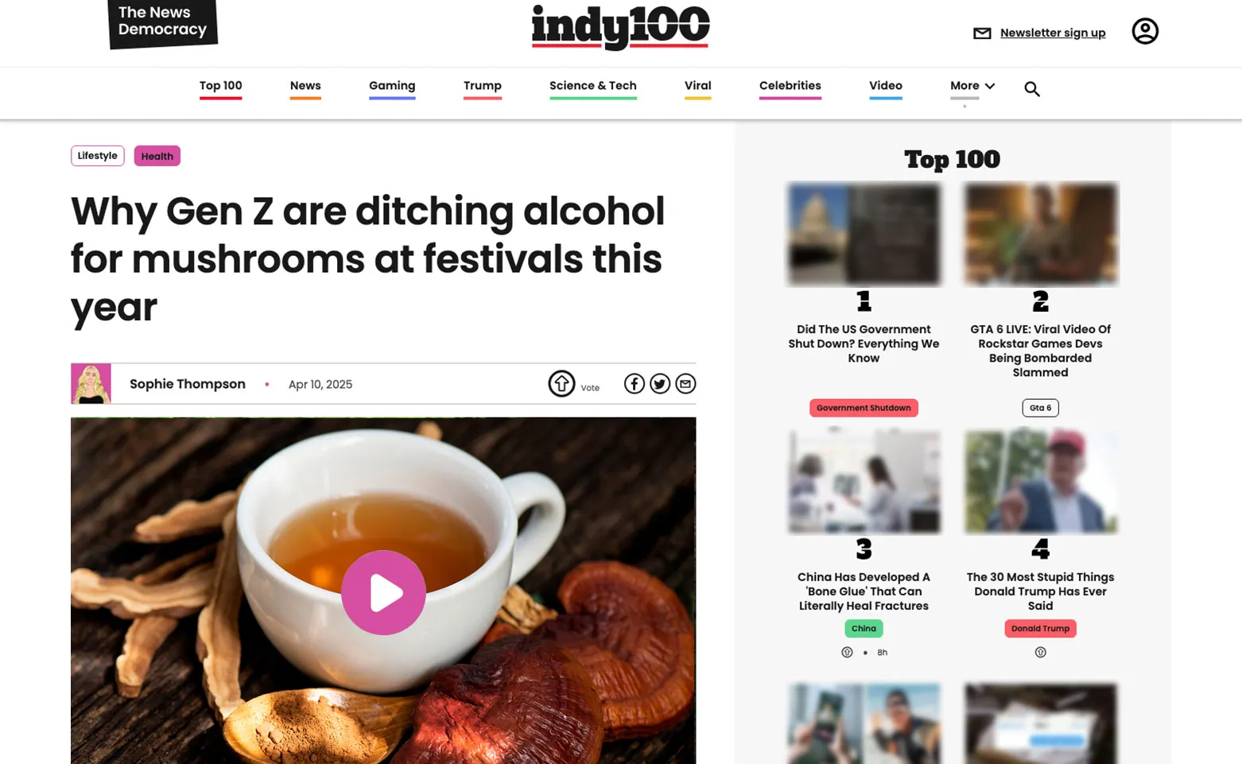Go to Science & Tech section

593,86
